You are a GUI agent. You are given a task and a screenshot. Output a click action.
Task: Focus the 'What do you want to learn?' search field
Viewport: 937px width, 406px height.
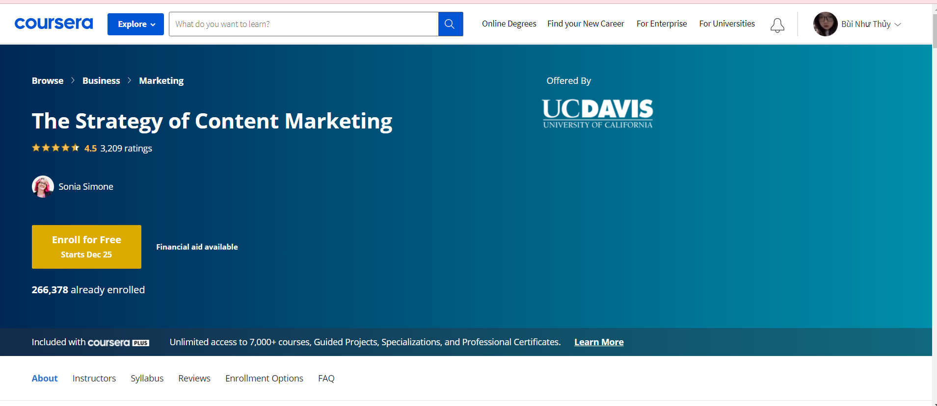click(x=303, y=24)
